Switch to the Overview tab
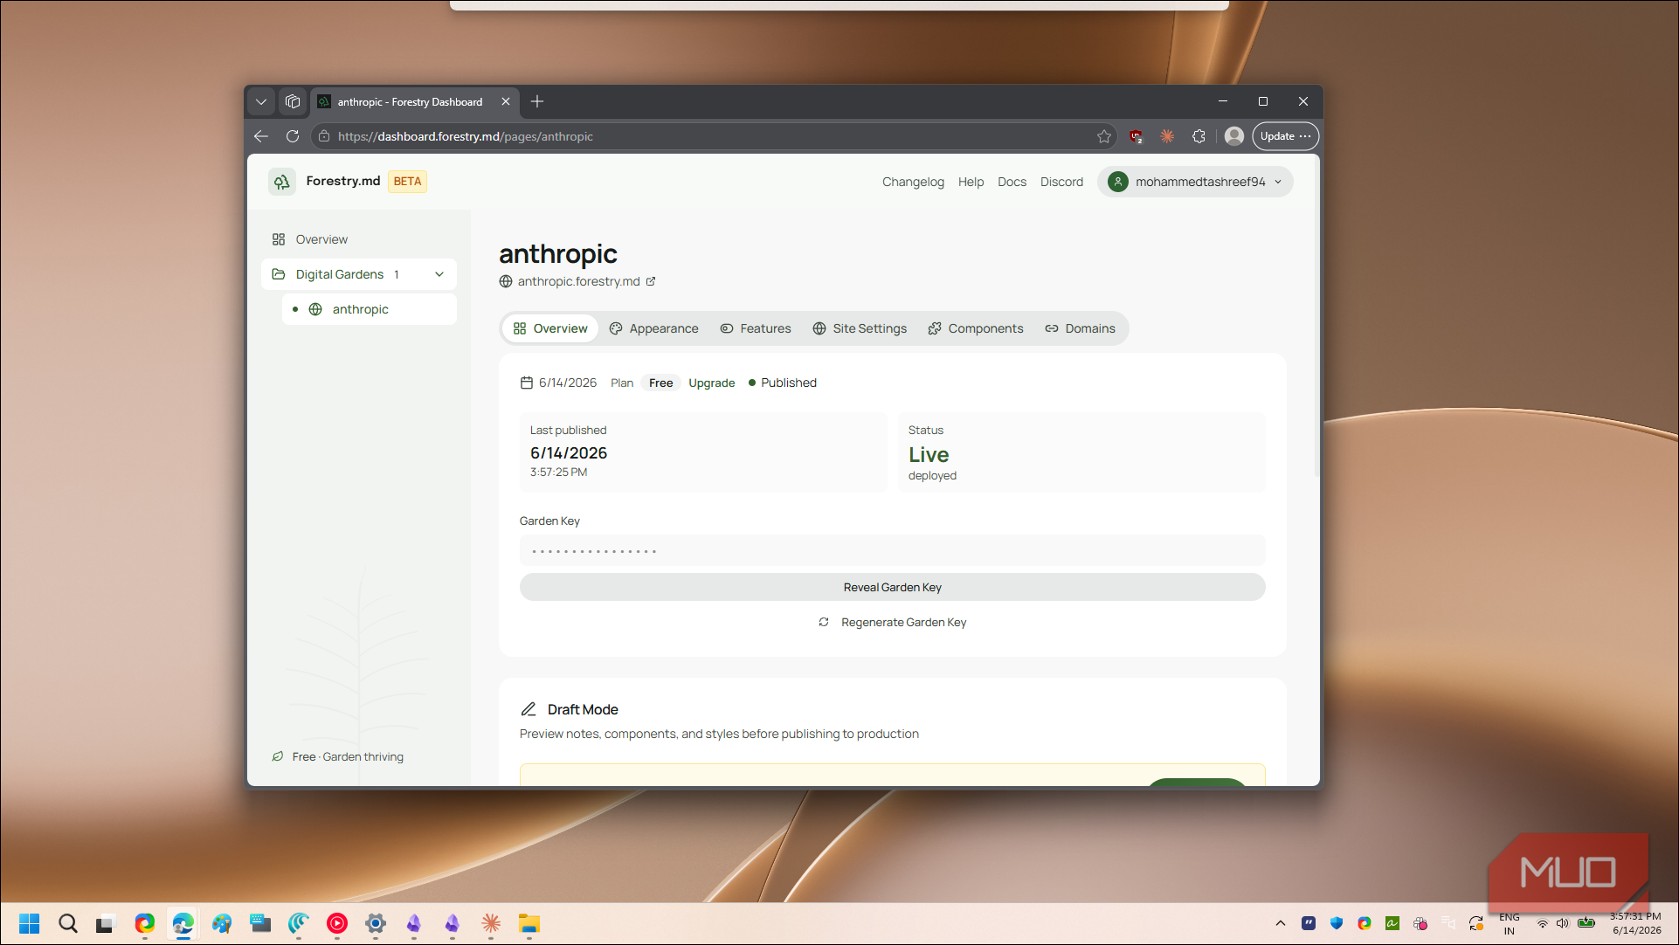 coord(550,328)
